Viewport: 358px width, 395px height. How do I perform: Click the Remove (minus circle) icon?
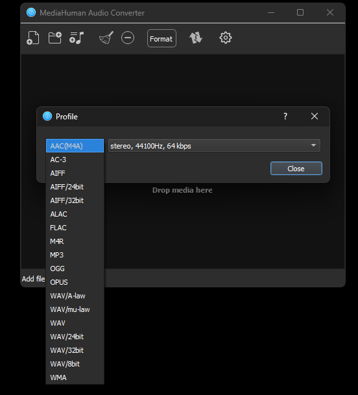pos(128,38)
